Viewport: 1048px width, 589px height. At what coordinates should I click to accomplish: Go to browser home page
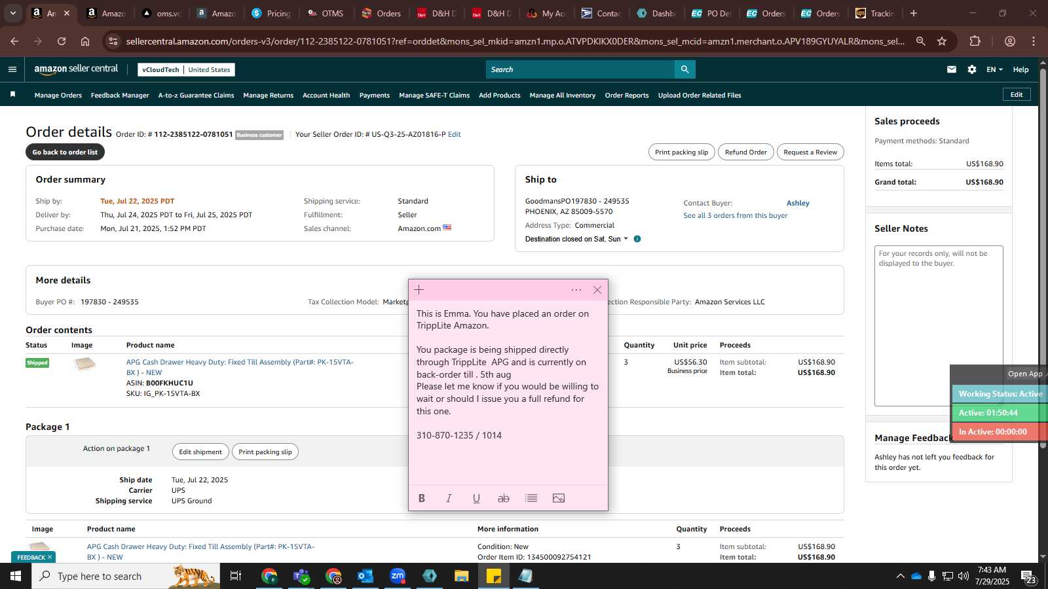[85, 41]
